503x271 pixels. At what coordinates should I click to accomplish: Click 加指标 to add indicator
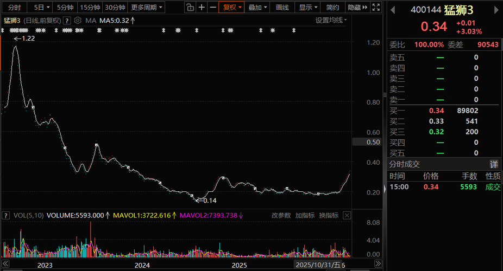(x=305, y=215)
